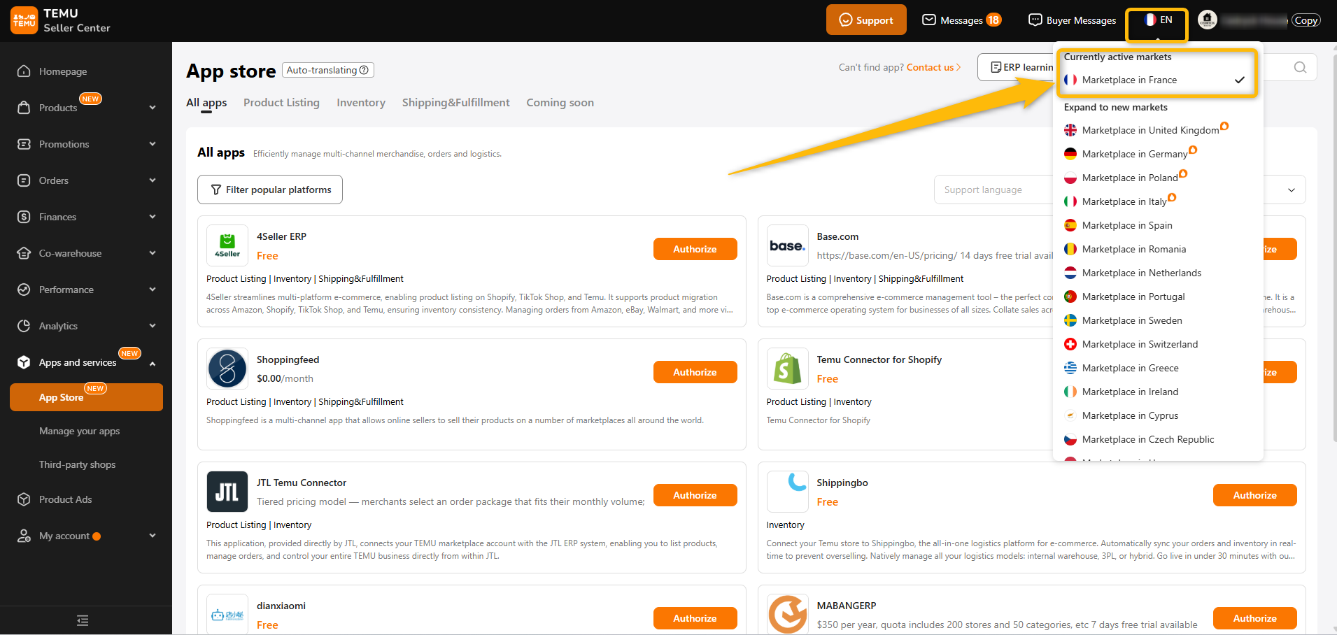The height and width of the screenshot is (635, 1337).
Task: Click the orange Support button
Action: coord(866,20)
